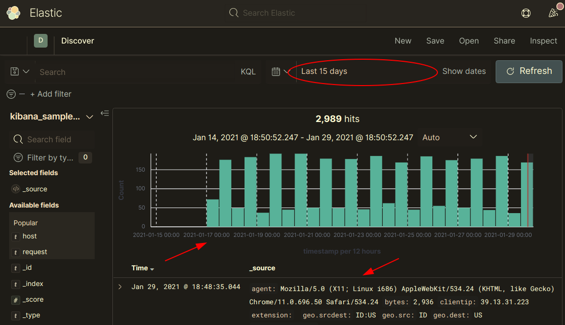Click the Discover breadcrumb
The width and height of the screenshot is (565, 325).
pos(77,40)
